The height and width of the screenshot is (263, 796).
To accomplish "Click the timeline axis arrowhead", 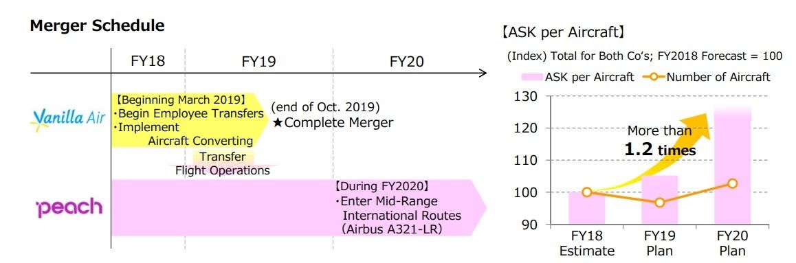I will (483, 73).
